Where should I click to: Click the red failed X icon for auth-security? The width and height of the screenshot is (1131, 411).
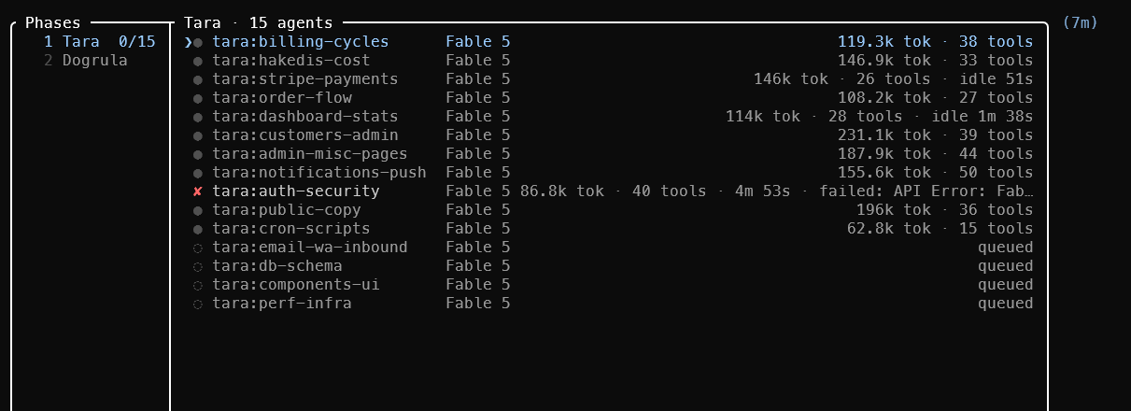click(197, 191)
